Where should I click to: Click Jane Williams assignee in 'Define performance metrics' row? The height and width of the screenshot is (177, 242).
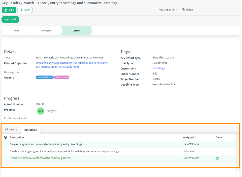(x=191, y=158)
